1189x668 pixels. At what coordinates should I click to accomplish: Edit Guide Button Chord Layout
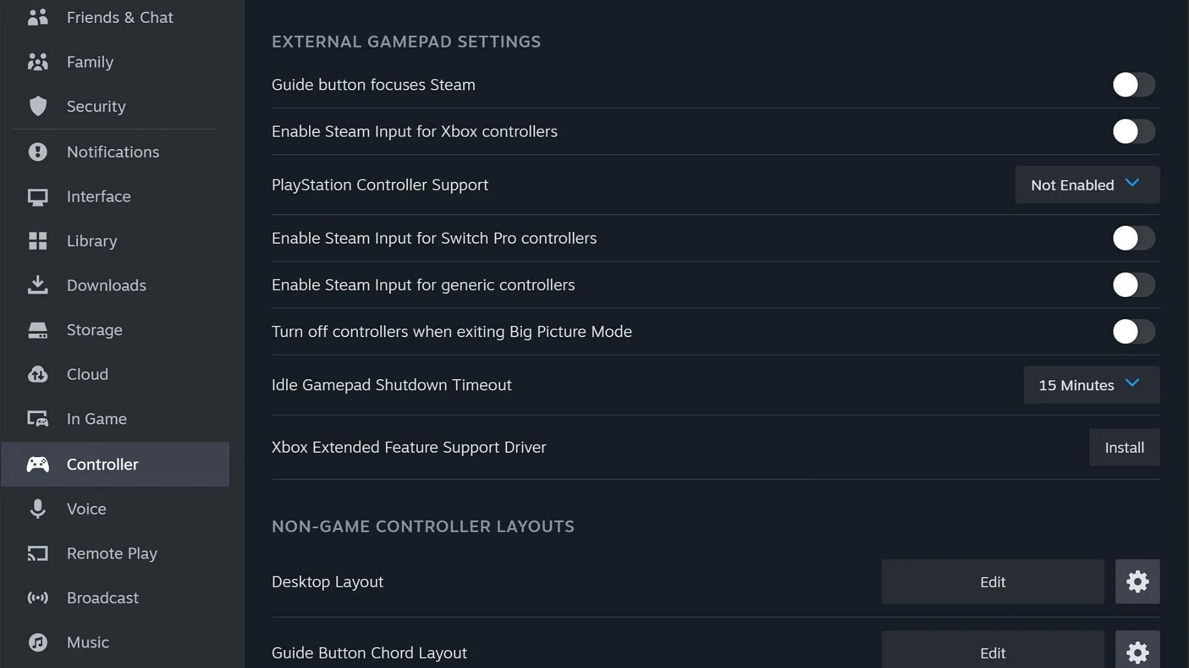pyautogui.click(x=992, y=653)
